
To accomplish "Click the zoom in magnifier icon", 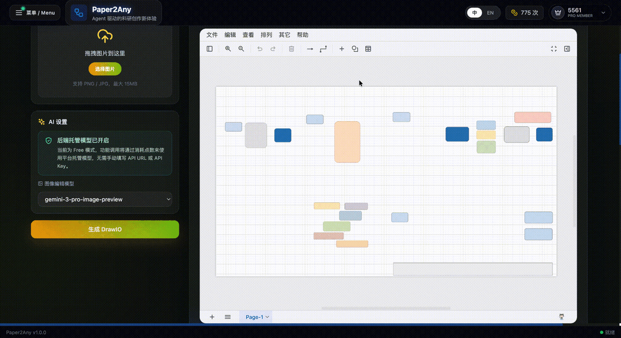I will coord(228,49).
